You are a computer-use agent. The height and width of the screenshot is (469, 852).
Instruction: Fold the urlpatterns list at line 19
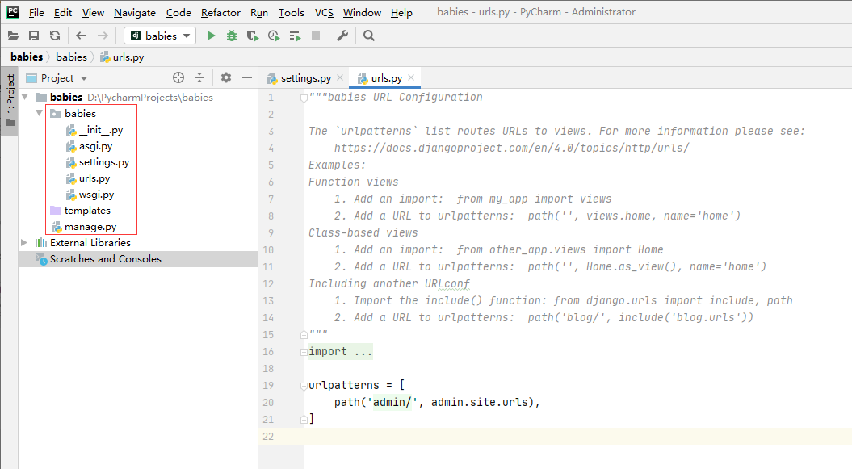[304, 386]
